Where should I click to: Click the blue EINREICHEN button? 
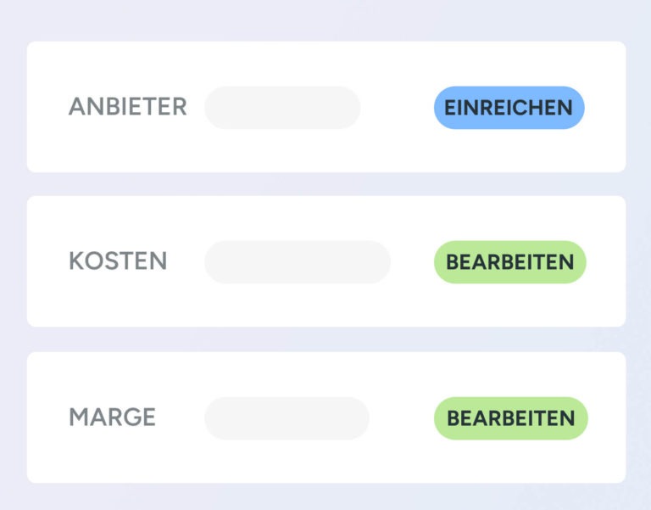509,108
